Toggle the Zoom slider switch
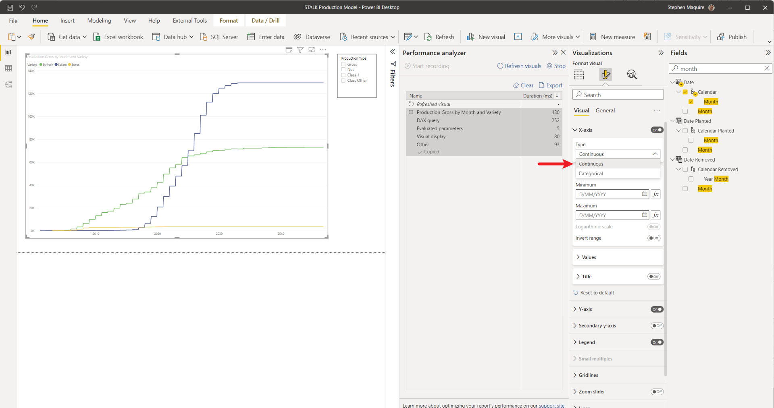This screenshot has width=774, height=408. tap(657, 392)
